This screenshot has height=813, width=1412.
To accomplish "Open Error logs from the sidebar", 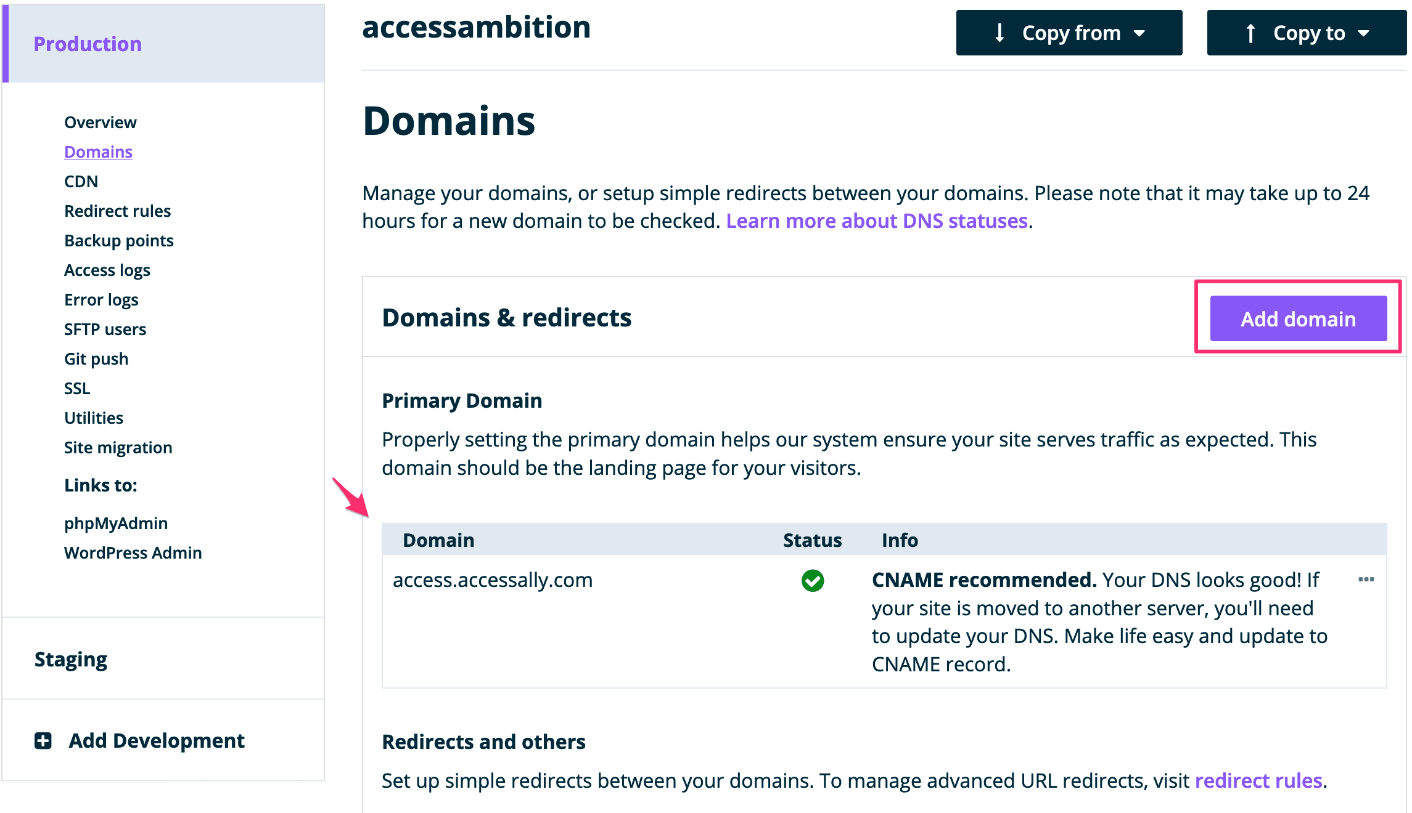I will [x=101, y=299].
